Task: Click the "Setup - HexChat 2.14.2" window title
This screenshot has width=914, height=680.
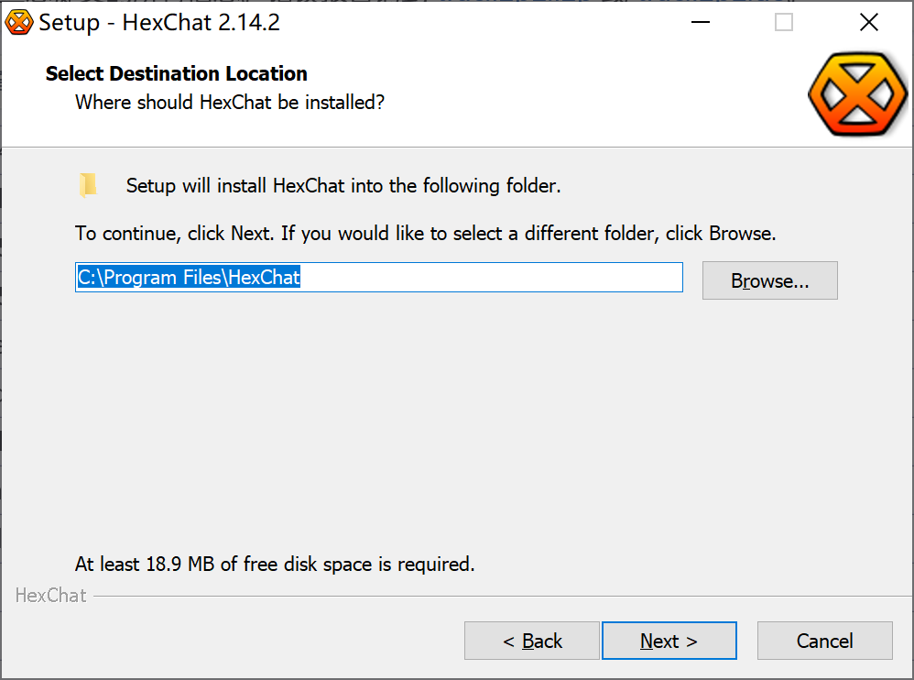Action: 159,23
